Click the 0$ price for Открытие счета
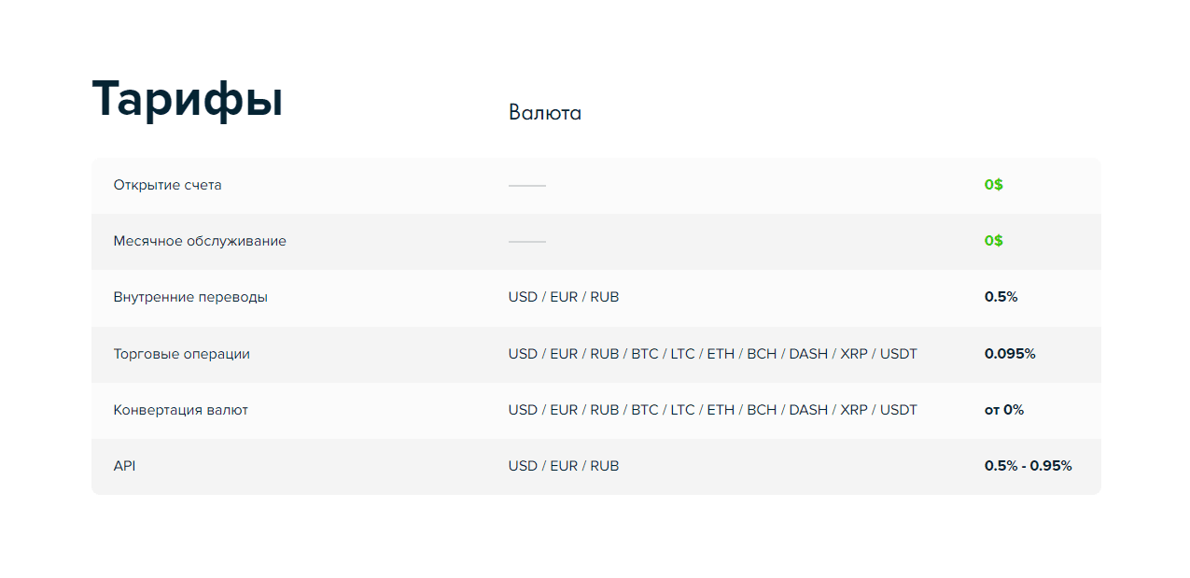The image size is (1190, 578). pyautogui.click(x=993, y=185)
